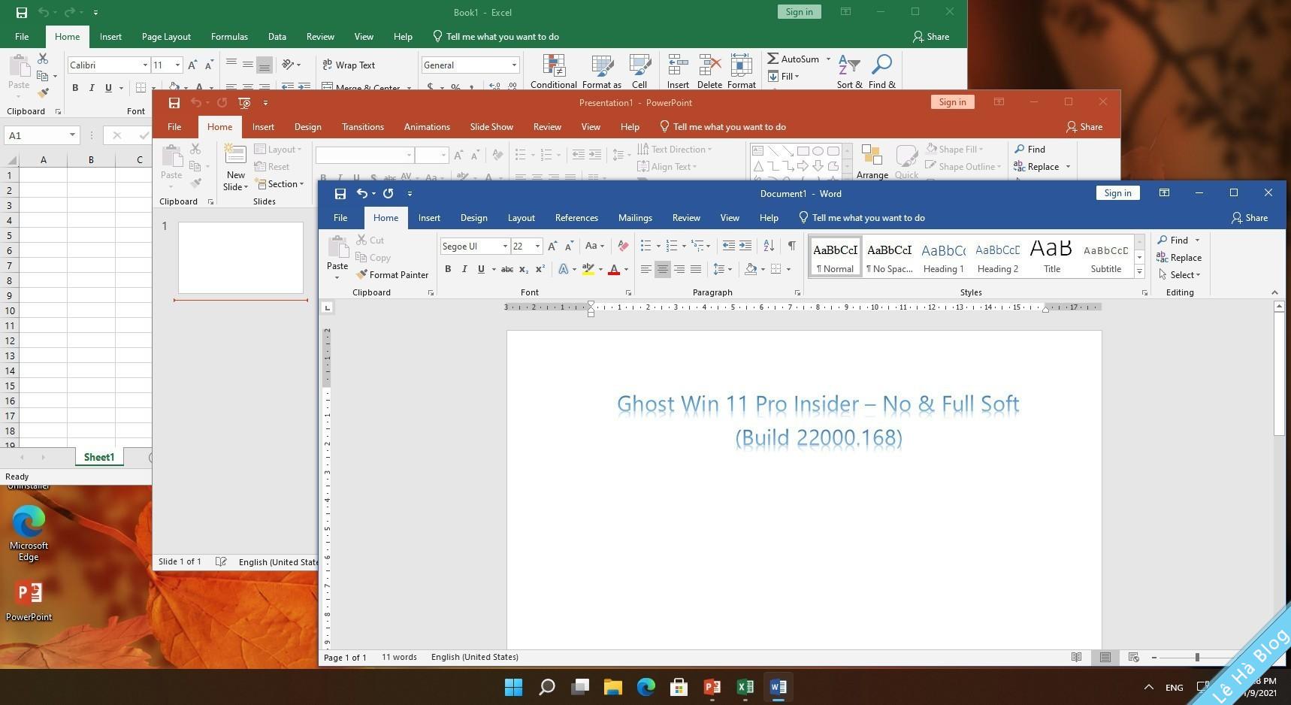Click Word font color red A swatch
The width and height of the screenshot is (1291, 705).
pos(613,269)
